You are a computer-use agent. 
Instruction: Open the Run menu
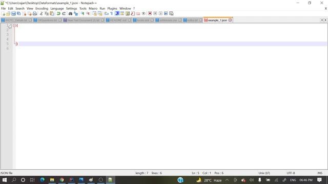pyautogui.click(x=102, y=8)
